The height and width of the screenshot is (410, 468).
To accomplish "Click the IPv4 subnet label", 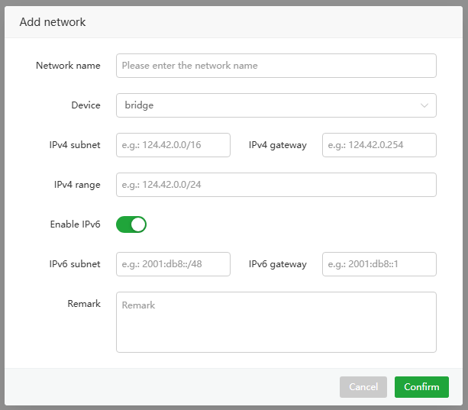I will tap(75, 145).
